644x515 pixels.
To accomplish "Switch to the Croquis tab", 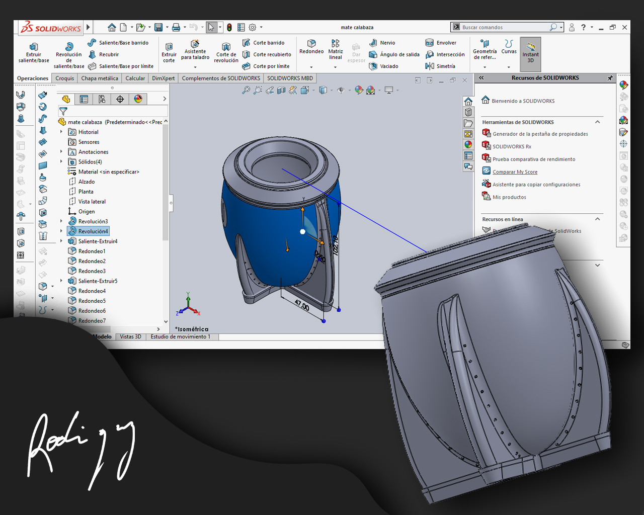I will [x=64, y=78].
